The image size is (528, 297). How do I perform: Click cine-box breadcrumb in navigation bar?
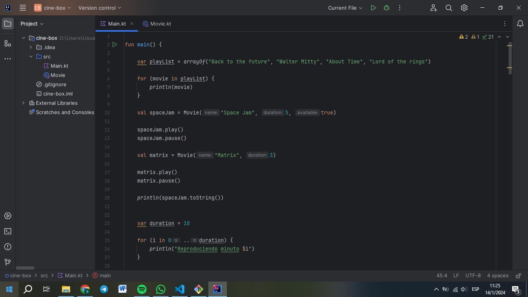(18, 276)
